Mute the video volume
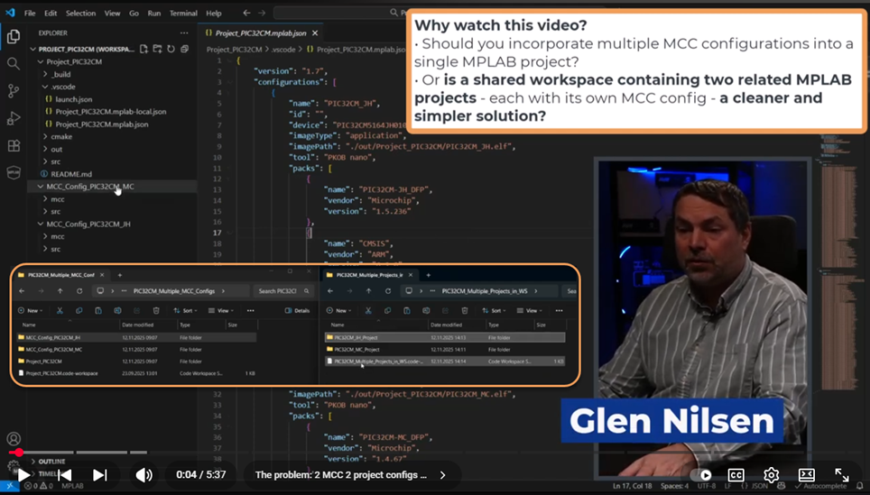The image size is (870, 495). tap(143, 475)
